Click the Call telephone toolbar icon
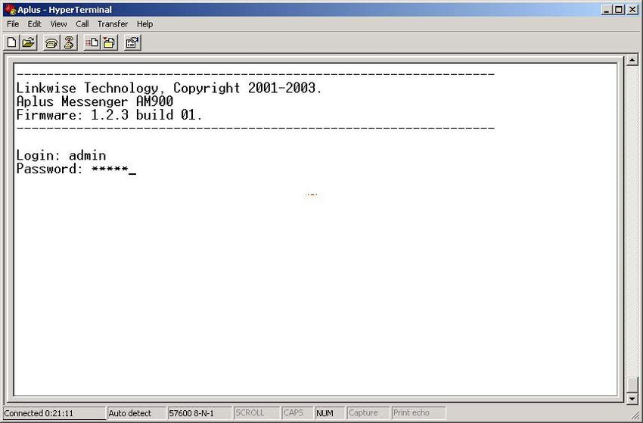643x423 pixels. click(51, 42)
